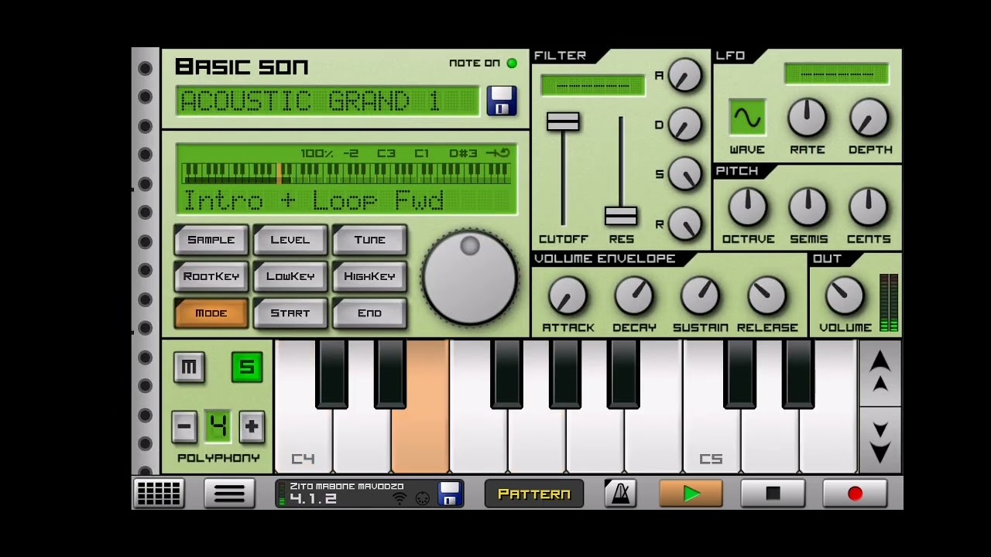This screenshot has width=991, height=557.
Task: Select the End parameter button
Action: (x=369, y=313)
